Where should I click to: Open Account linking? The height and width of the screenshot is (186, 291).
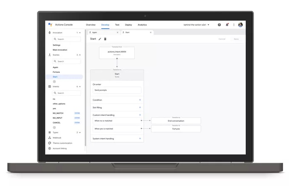coord(59,148)
